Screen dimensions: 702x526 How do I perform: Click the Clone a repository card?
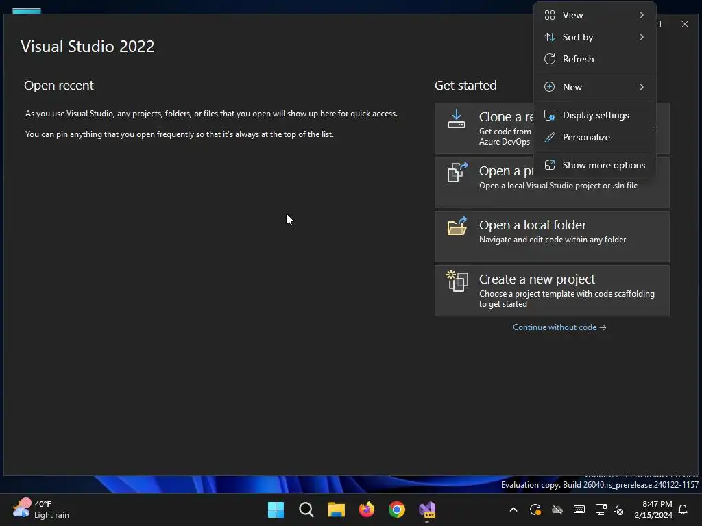(x=484, y=128)
